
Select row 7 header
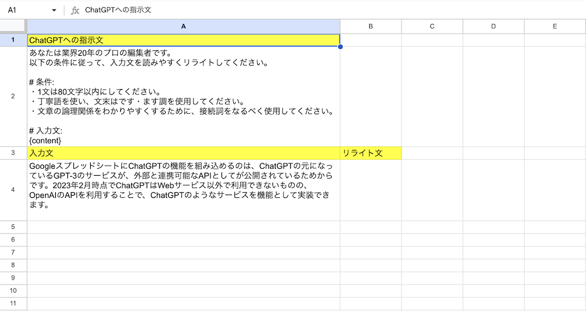point(13,252)
